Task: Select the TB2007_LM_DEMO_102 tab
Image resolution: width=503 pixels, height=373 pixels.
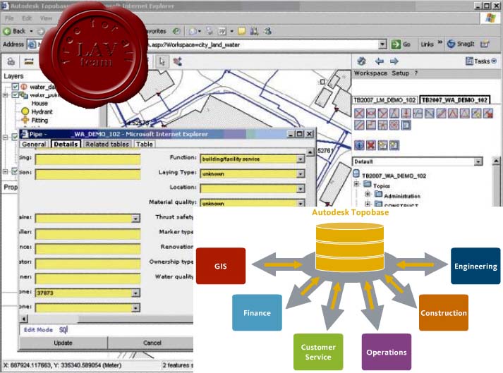Action: pyautogui.click(x=384, y=100)
